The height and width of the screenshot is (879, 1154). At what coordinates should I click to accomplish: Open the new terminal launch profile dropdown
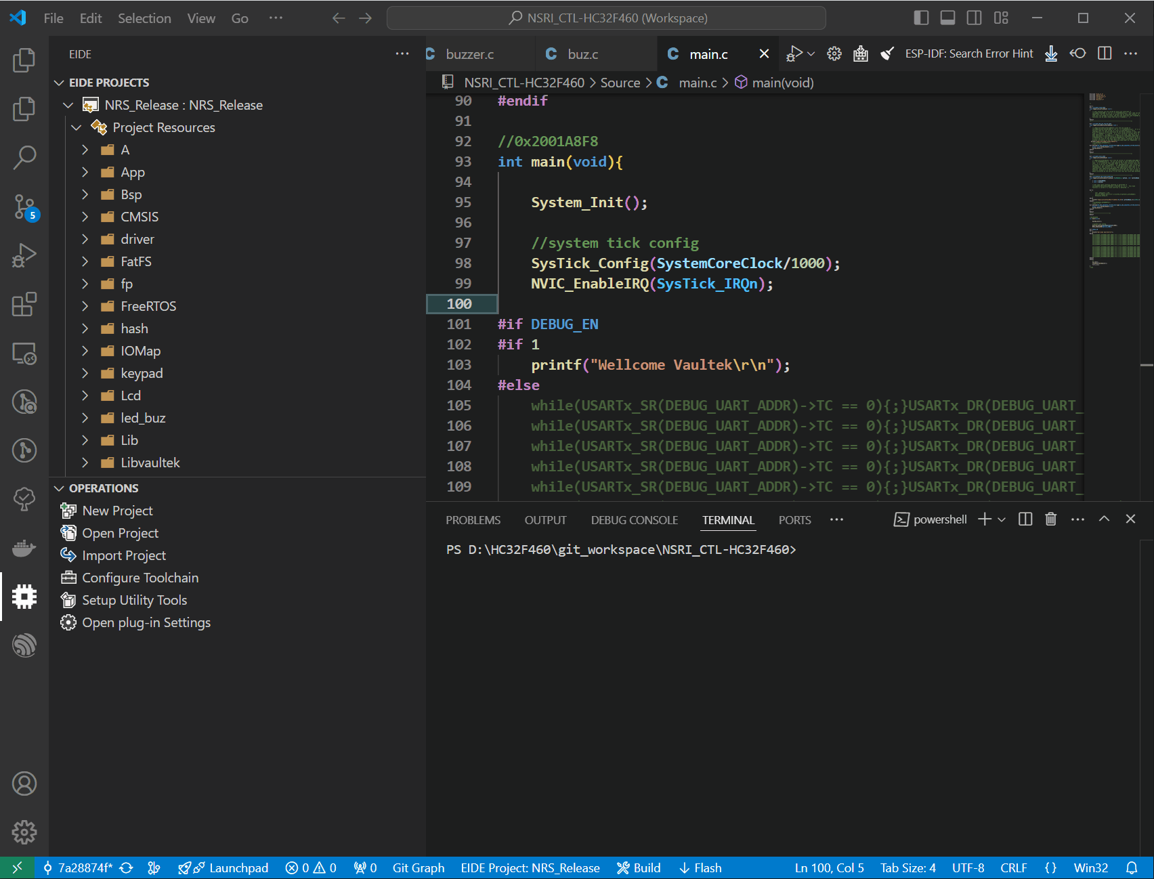click(1002, 519)
